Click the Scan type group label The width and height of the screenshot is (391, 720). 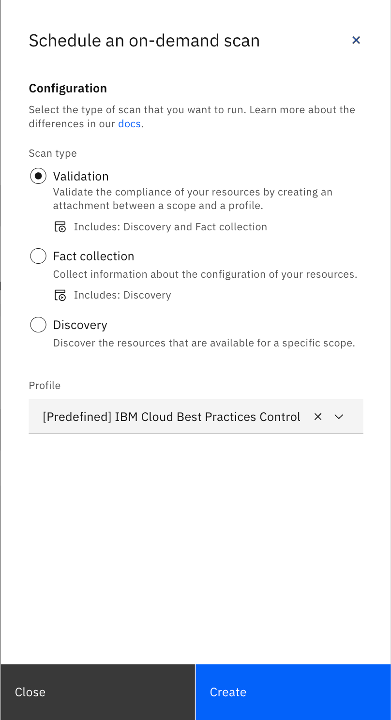[x=53, y=153]
